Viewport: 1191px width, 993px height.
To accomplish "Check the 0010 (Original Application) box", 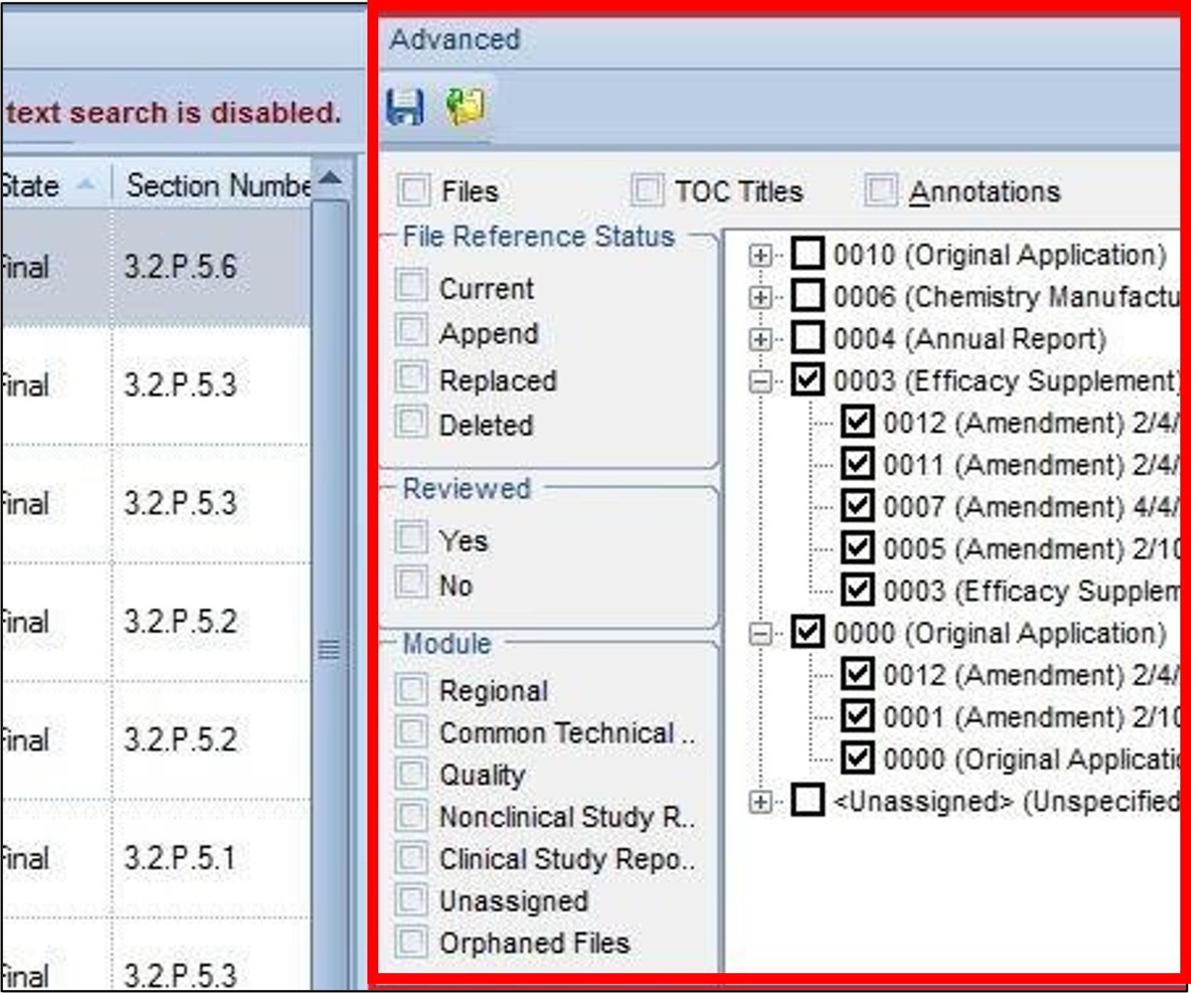I will (807, 253).
